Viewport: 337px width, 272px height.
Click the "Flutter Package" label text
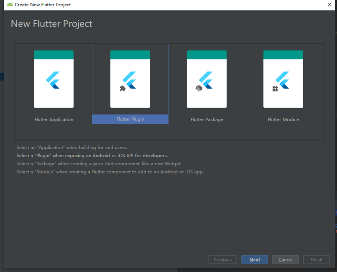(x=207, y=120)
